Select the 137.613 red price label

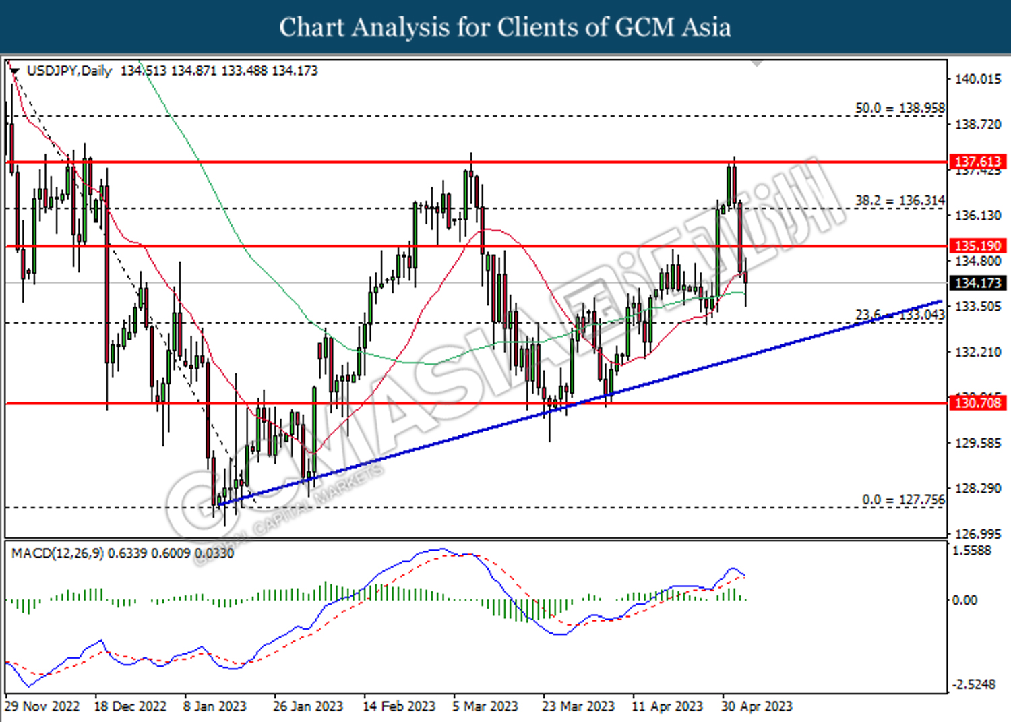pos(978,162)
